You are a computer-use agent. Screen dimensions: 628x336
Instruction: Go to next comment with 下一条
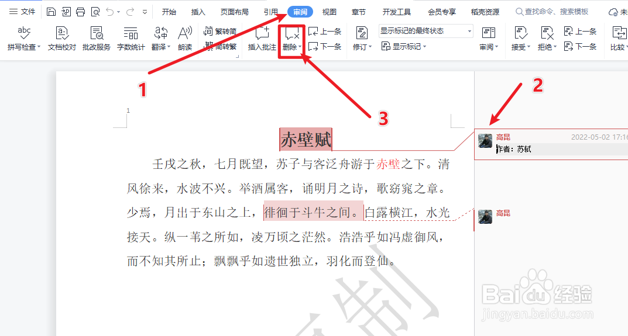pyautogui.click(x=325, y=47)
